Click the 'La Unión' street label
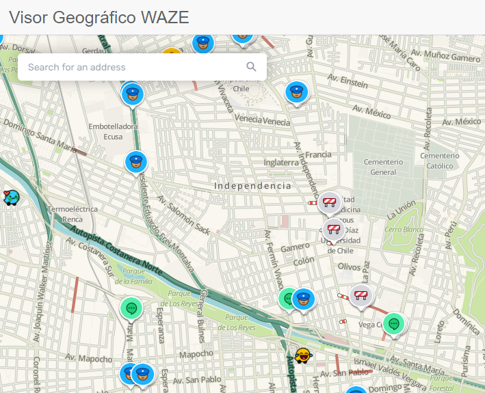This screenshot has height=393, width=485. point(402,210)
